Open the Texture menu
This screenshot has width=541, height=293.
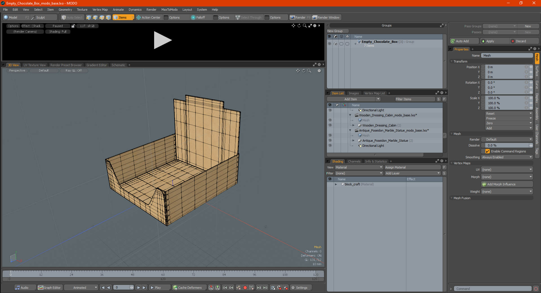click(82, 10)
